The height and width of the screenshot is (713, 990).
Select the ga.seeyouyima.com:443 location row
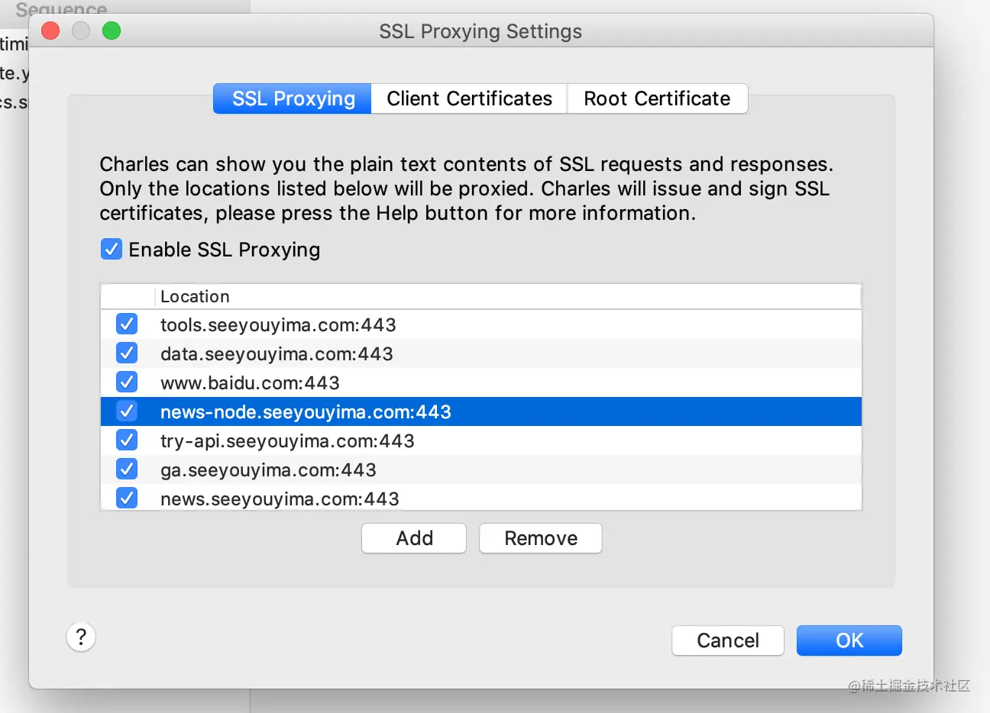tap(481, 469)
